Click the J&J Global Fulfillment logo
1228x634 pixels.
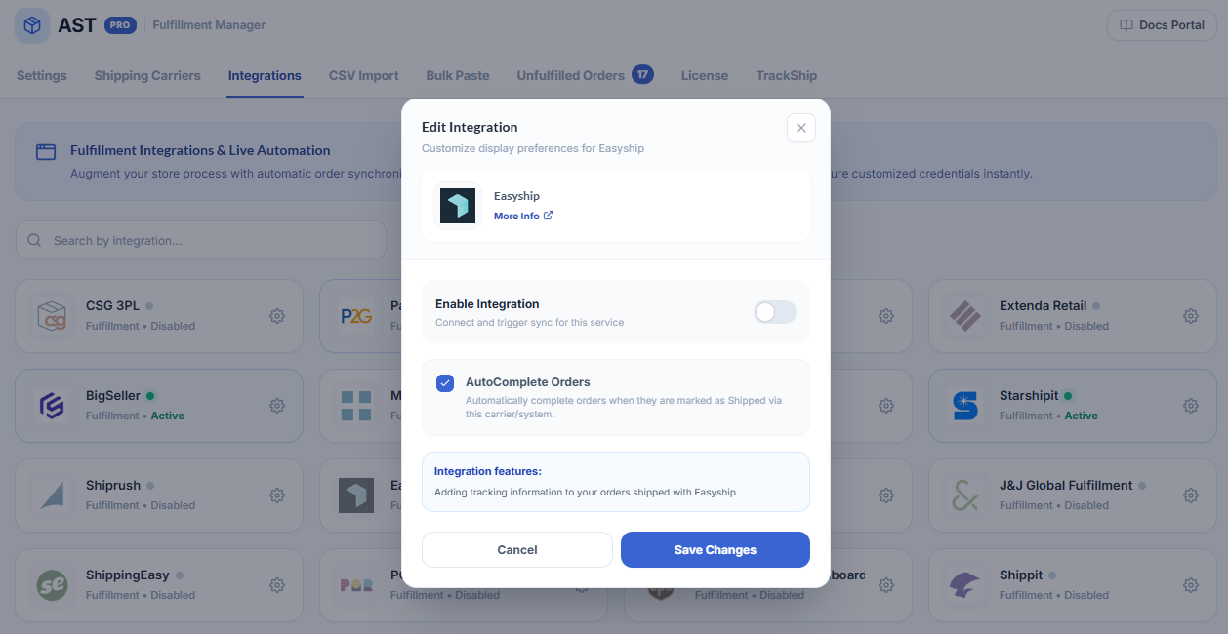(965, 495)
